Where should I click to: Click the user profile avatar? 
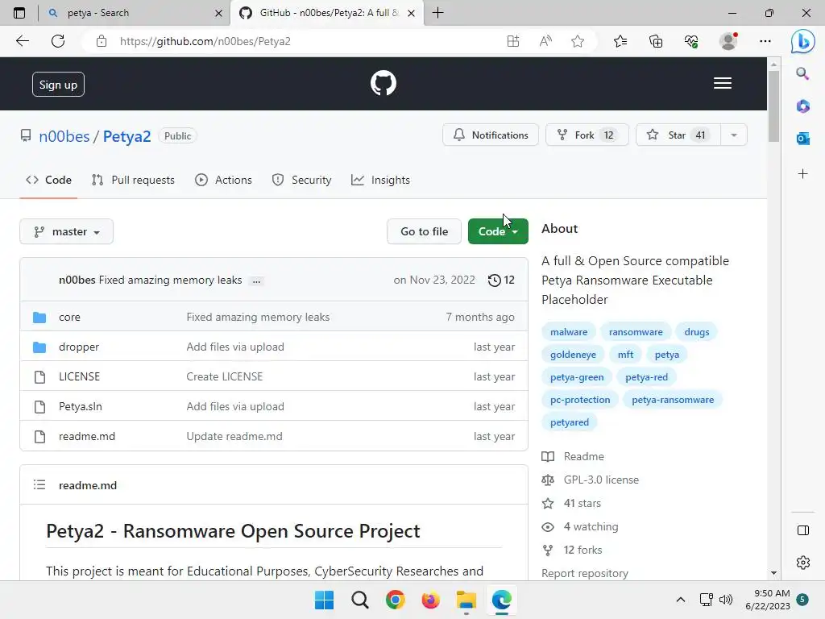[x=728, y=41]
